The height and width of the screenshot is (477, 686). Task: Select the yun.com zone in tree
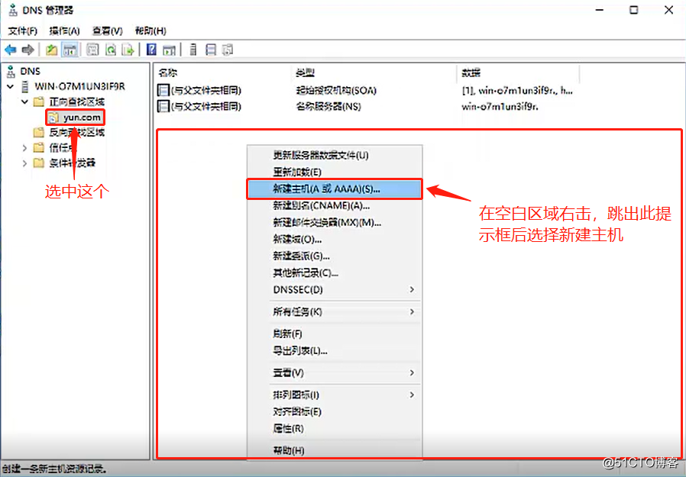pos(82,118)
